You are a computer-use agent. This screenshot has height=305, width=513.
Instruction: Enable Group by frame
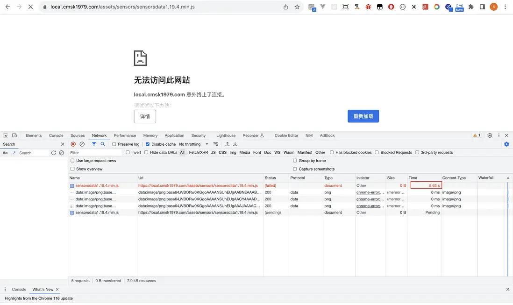[x=295, y=161]
